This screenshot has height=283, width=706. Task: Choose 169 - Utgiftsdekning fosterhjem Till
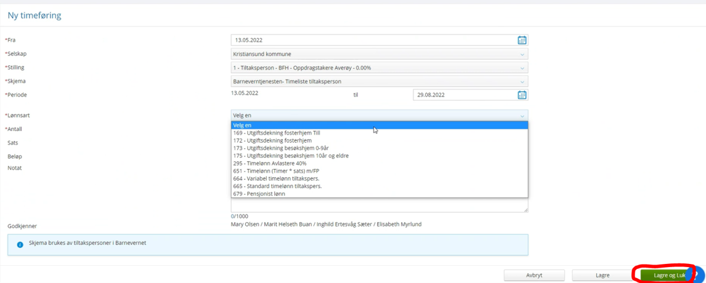[379, 133]
